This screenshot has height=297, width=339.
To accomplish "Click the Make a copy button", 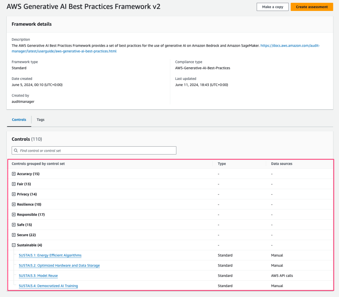I will 272,7.
